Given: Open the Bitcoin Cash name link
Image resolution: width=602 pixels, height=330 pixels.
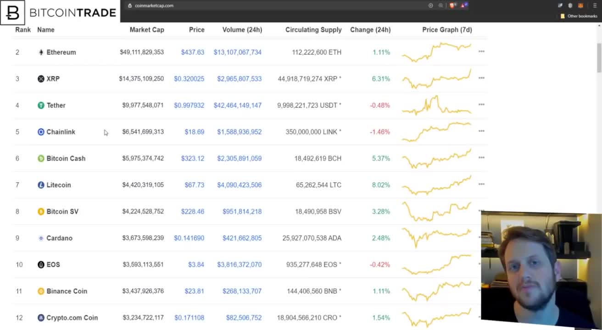Looking at the screenshot, I should (66, 159).
